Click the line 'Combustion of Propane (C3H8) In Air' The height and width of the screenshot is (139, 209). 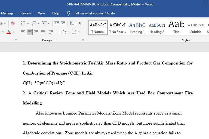(x=58, y=73)
